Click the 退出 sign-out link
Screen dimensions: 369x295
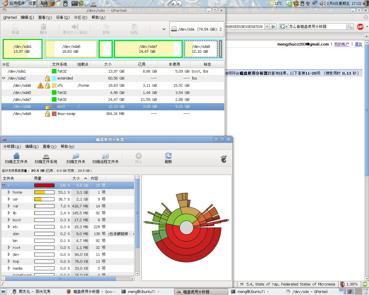(x=358, y=44)
